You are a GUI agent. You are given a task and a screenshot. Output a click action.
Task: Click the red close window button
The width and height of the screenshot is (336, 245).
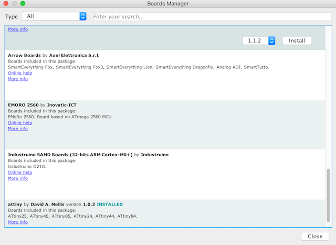click(6, 3)
